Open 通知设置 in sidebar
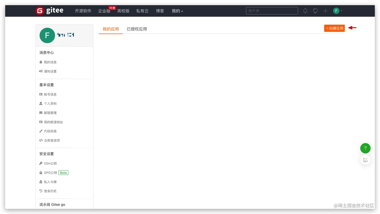This screenshot has height=214, width=380. point(48,71)
